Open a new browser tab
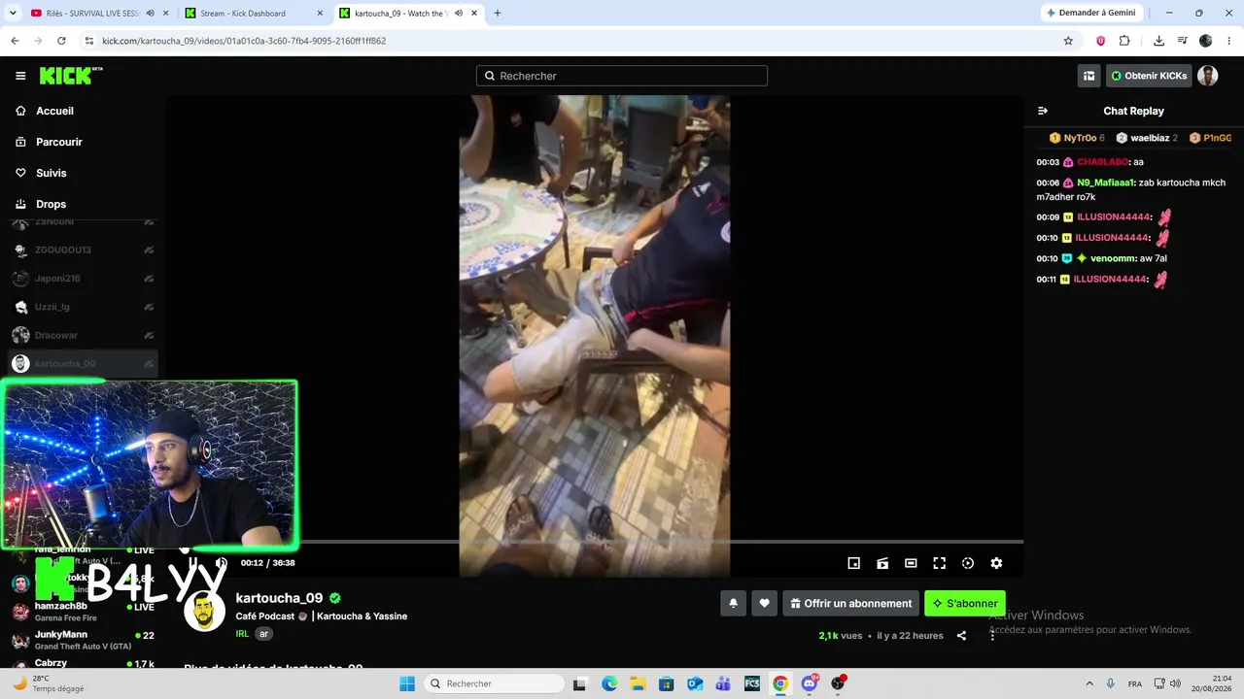Viewport: 1244px width, 699px height. click(x=498, y=14)
